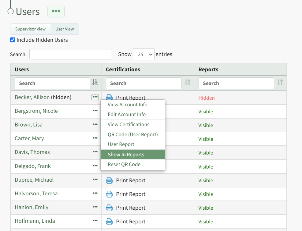
Task: Choose Show In Reports menu option
Action: tap(133, 155)
